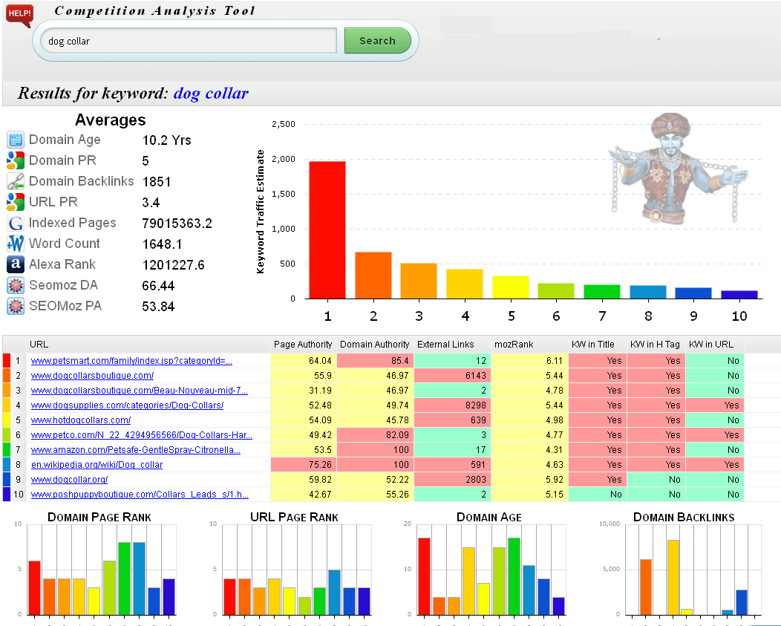Click the Competition Analysis Tool title
Screen dimensions: 781x626
154,10
